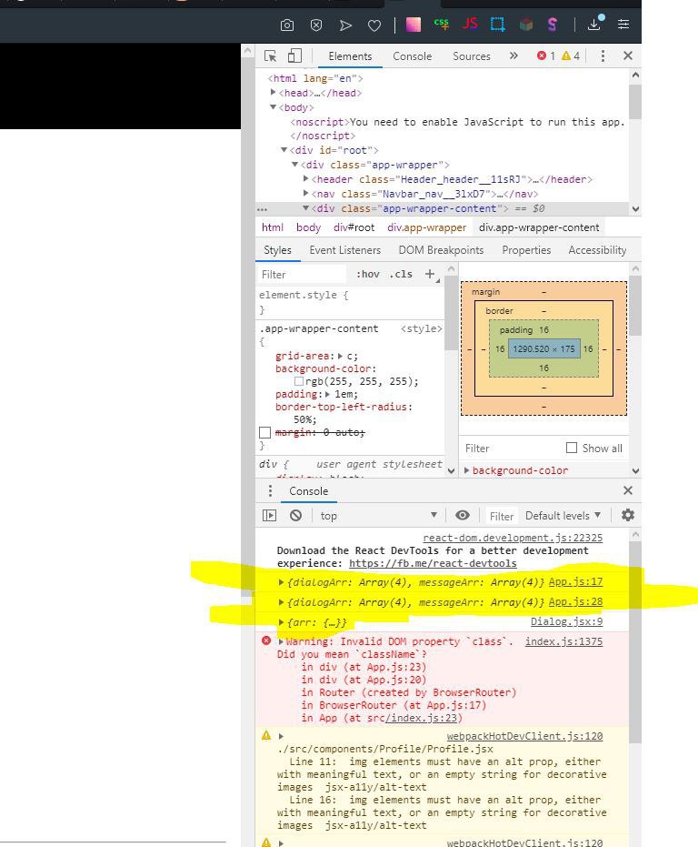Click the red error count indicator
This screenshot has height=847, width=698.
coord(546,55)
